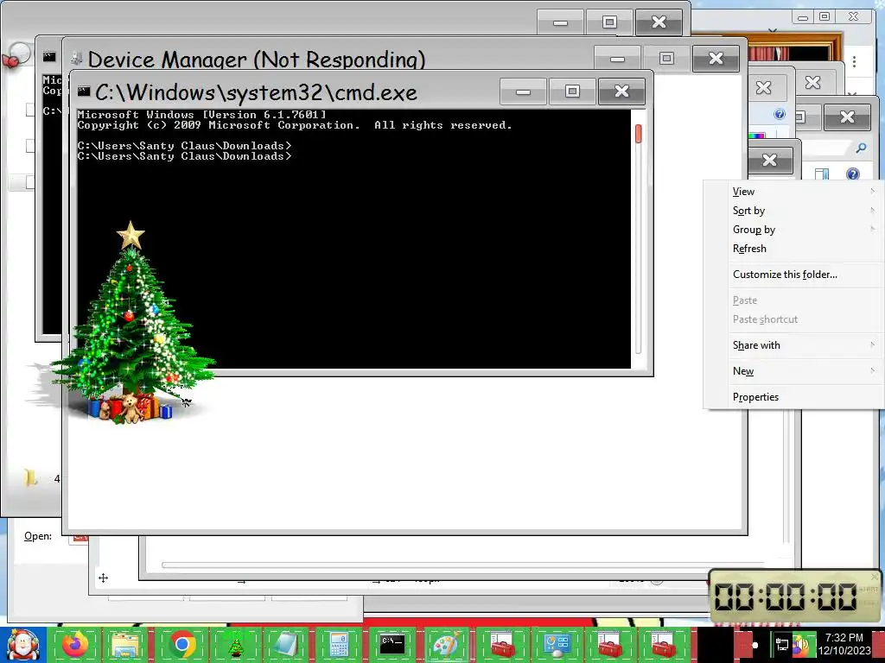Click the cmd.exe title bar icon
Viewport: 885px width, 663px height.
tap(84, 91)
